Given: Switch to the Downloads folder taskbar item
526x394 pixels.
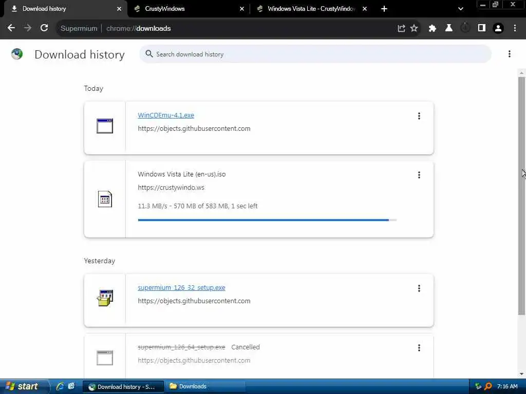Looking at the screenshot, I should (x=205, y=386).
